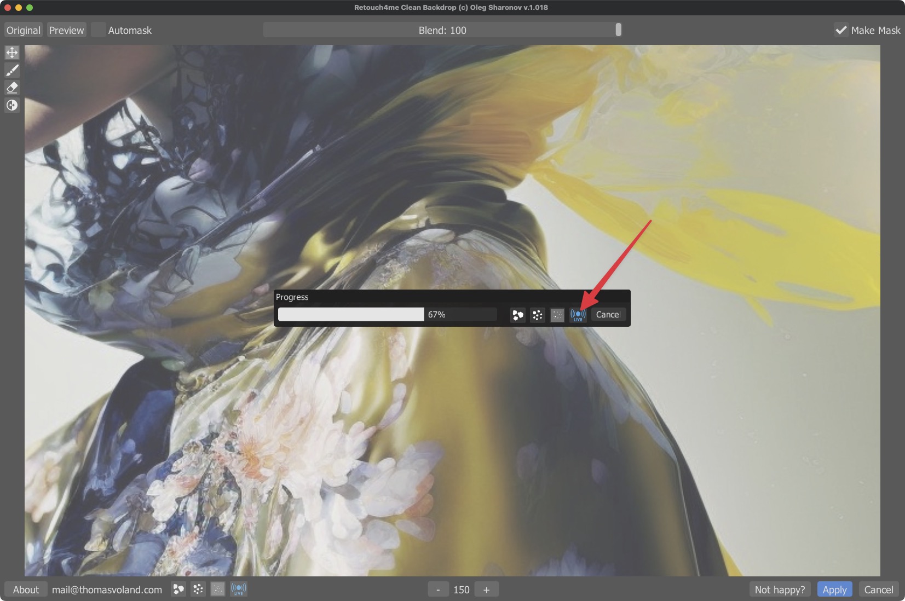Apply the backdrop cleanup
The height and width of the screenshot is (601, 905).
pyautogui.click(x=834, y=590)
